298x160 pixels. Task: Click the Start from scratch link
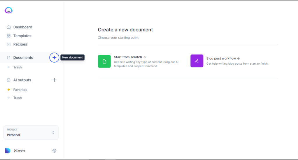[130, 57]
